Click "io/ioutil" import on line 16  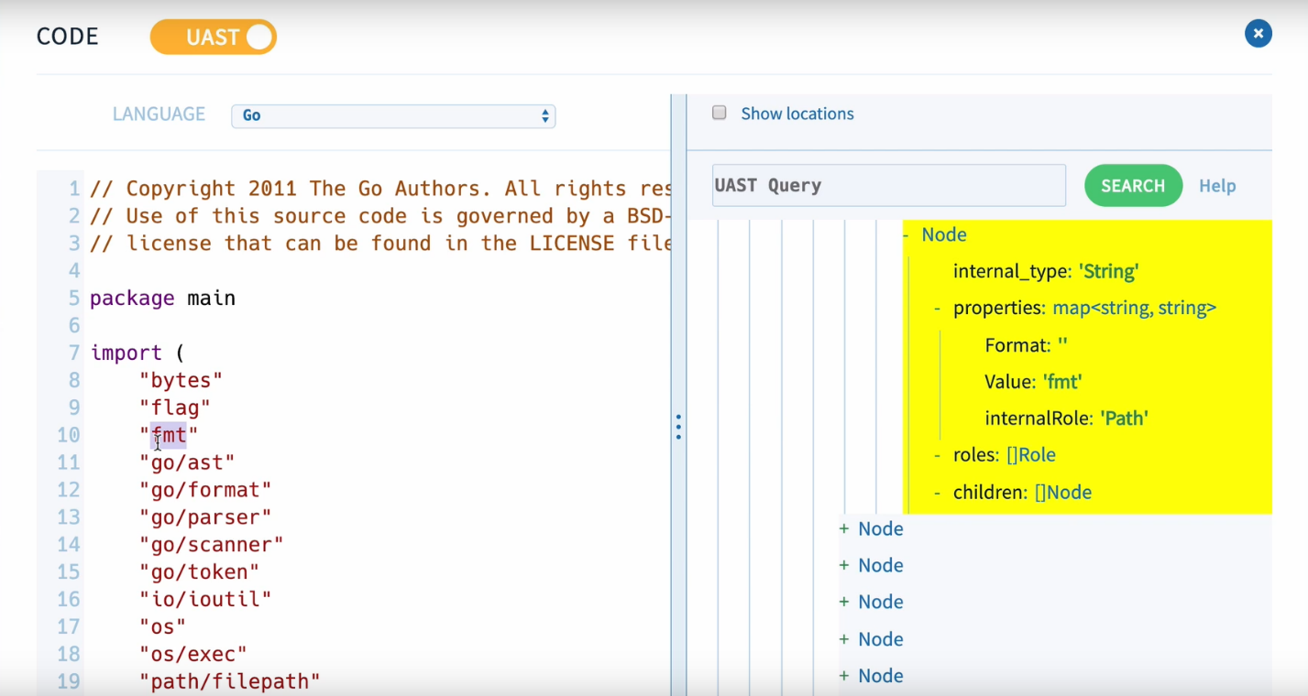[x=205, y=600]
